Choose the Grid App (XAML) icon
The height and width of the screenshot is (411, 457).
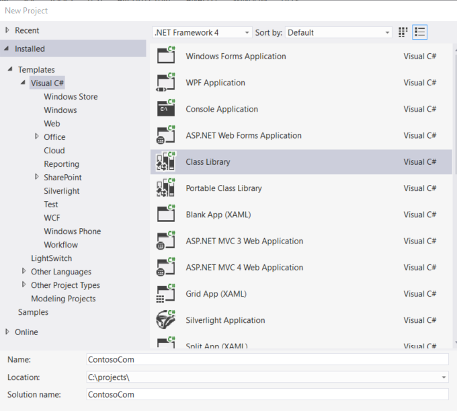[x=165, y=294]
